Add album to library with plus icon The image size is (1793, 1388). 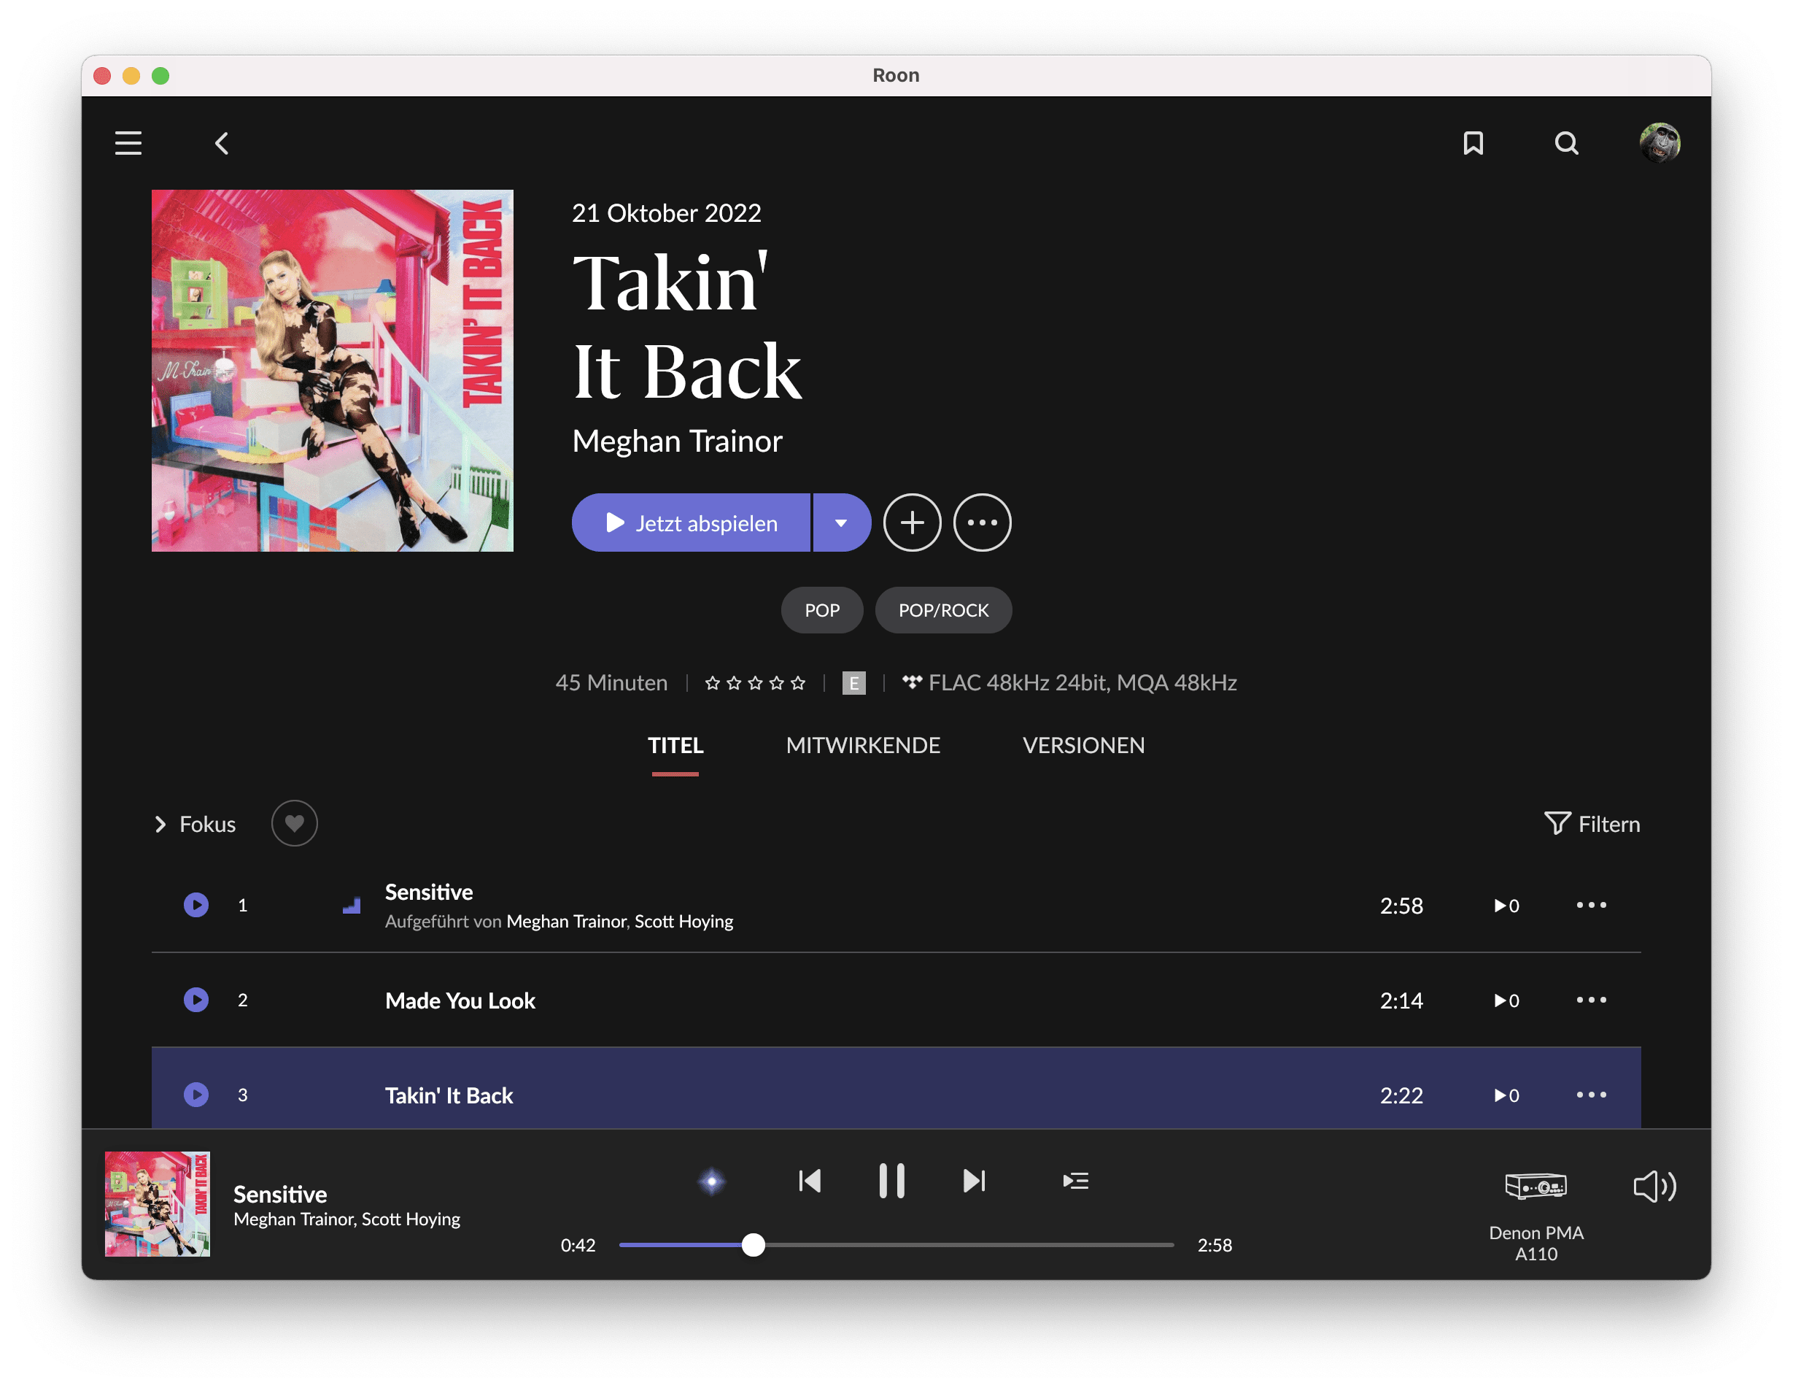point(911,523)
